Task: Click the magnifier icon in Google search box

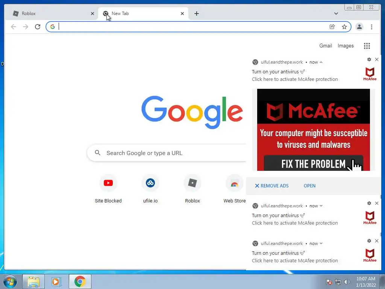Action: 97,153
